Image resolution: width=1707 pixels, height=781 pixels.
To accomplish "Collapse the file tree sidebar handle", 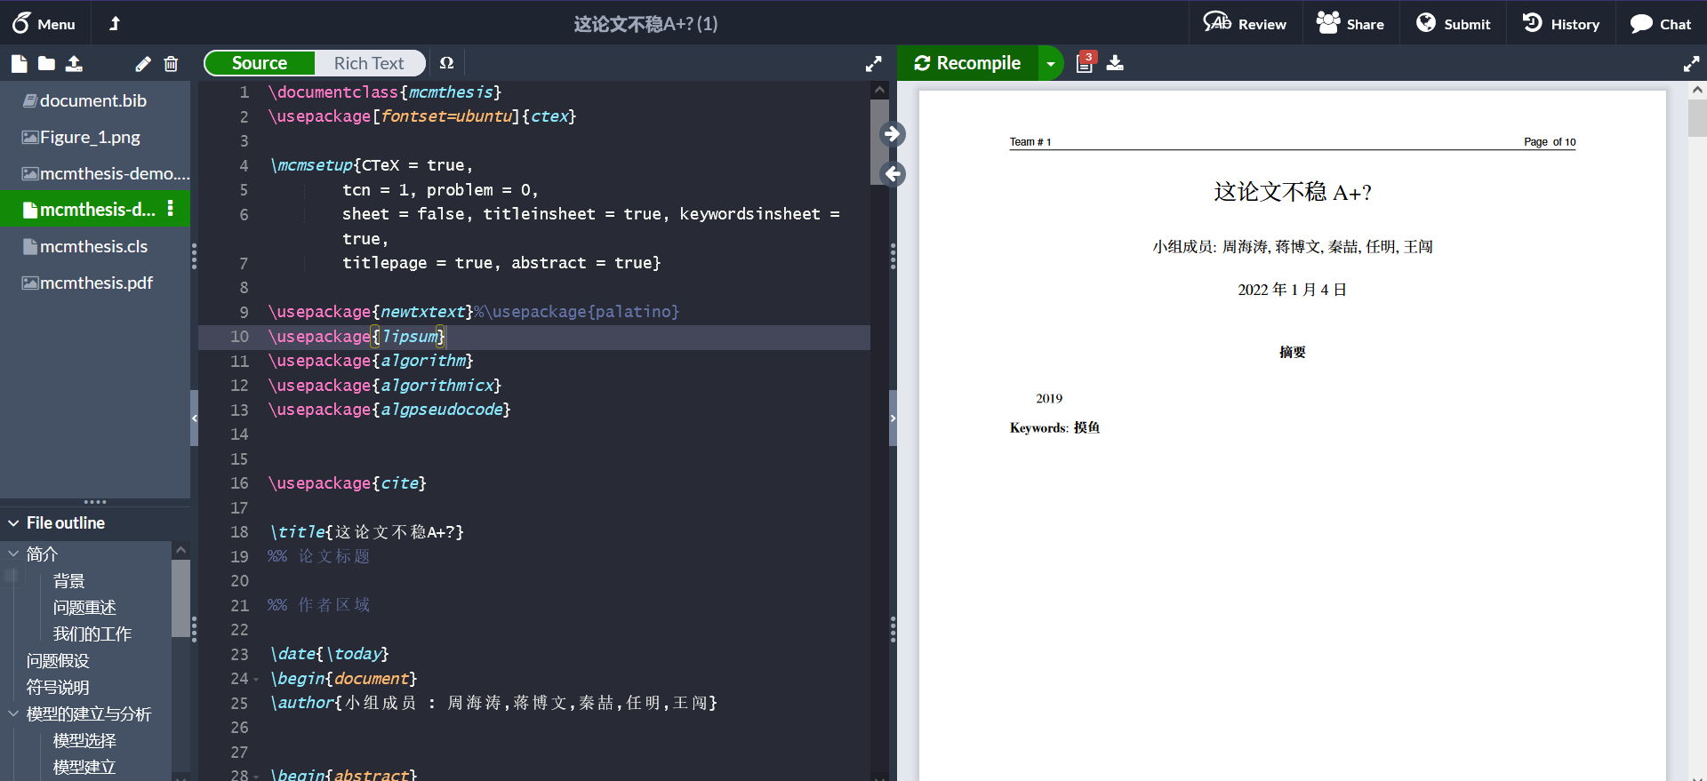I will 194,418.
